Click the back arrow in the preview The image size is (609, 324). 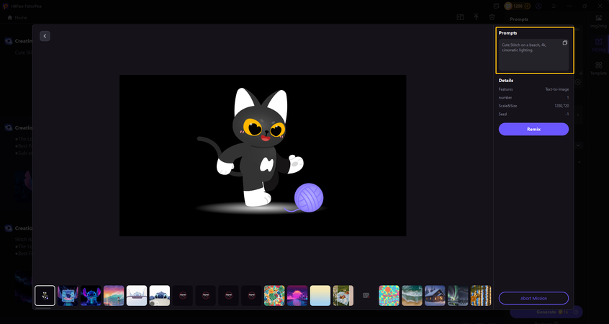pyautogui.click(x=45, y=36)
